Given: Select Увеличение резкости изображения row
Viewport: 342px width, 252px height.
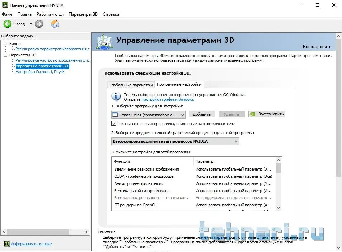Looking at the screenshot, I should point(193,169).
